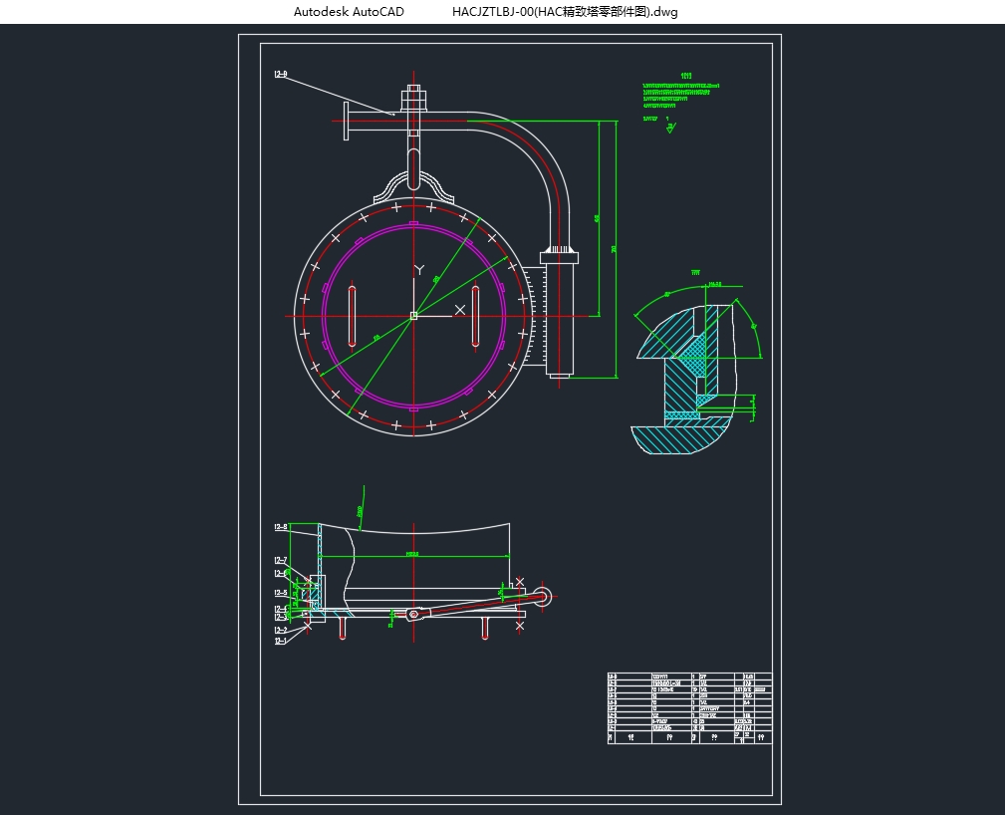Select the left vertical slot inside the cover
Viewport: 1005px width, 815px height.
click(x=352, y=316)
